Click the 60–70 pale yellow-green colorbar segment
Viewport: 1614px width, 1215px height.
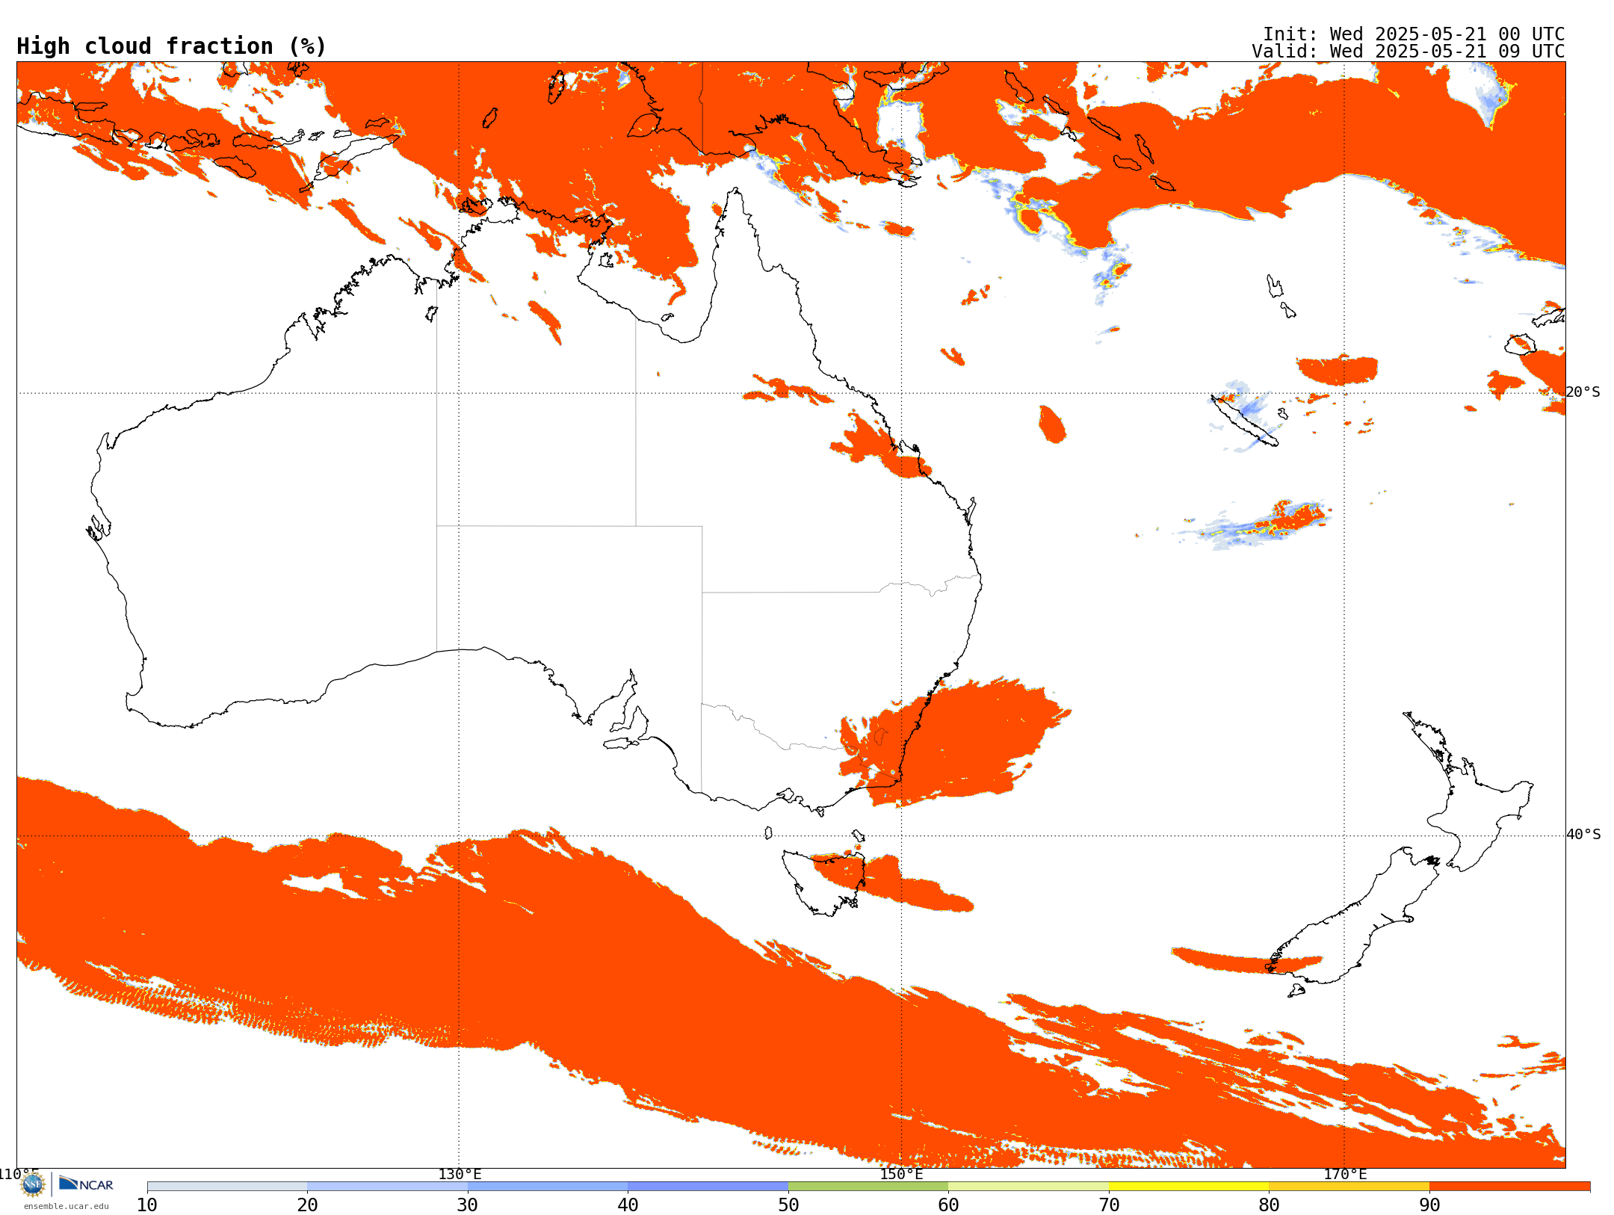pos(1028,1187)
